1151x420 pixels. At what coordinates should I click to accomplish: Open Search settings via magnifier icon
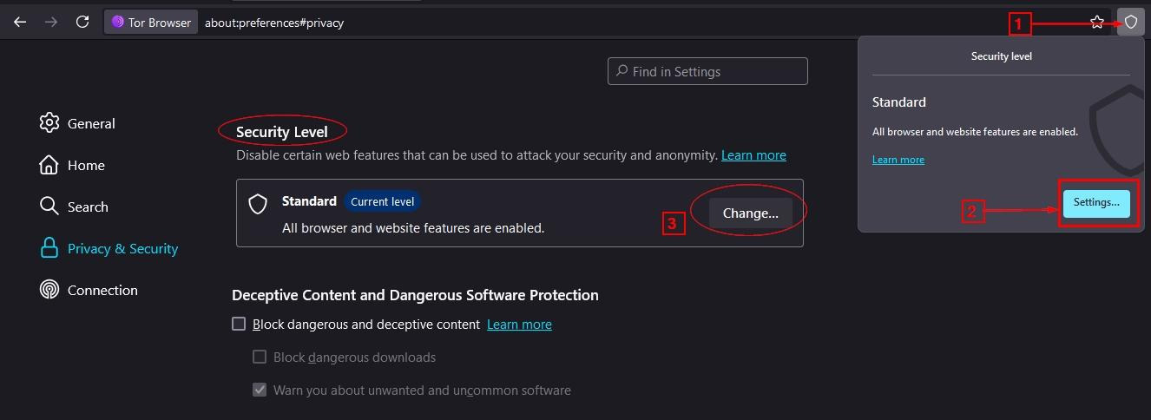[49, 207]
